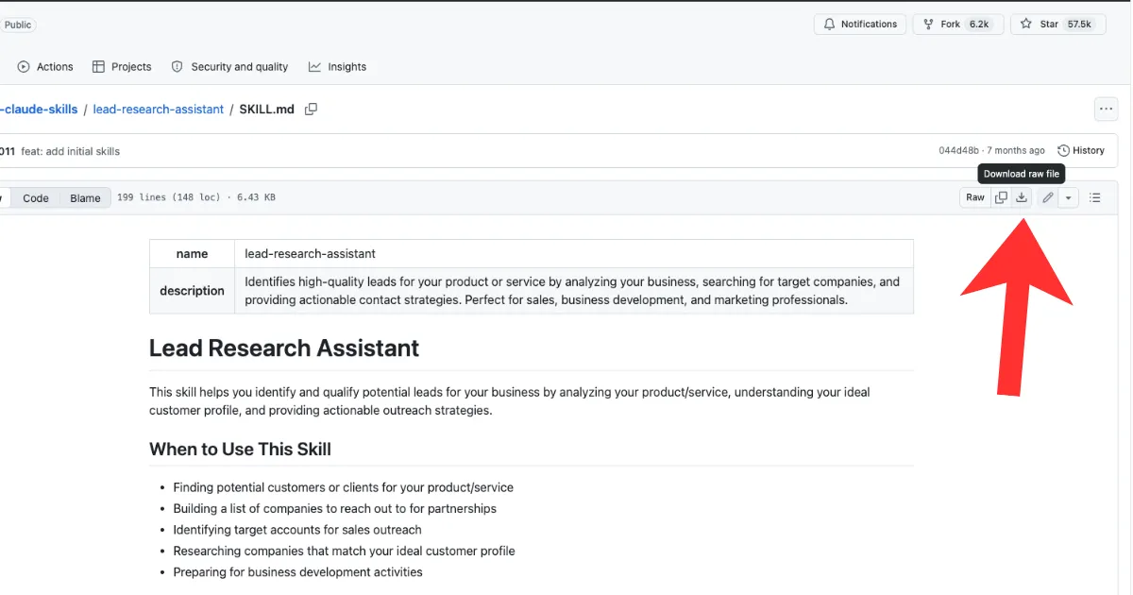
Task: Click the star count 57.5k
Action: click(1079, 25)
